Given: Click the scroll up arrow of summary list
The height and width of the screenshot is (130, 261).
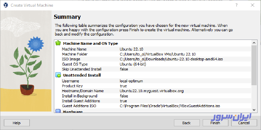Looking at the screenshot, I should (x=254, y=43).
